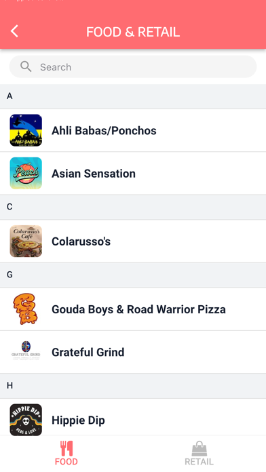Screen dimensions: 266x472
Task: Open the Grateful Grind listing
Action: click(x=133, y=352)
